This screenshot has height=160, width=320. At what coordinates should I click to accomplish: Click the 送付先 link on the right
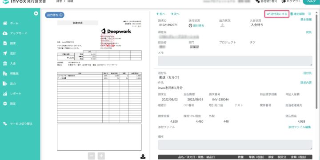[x=308, y=73]
